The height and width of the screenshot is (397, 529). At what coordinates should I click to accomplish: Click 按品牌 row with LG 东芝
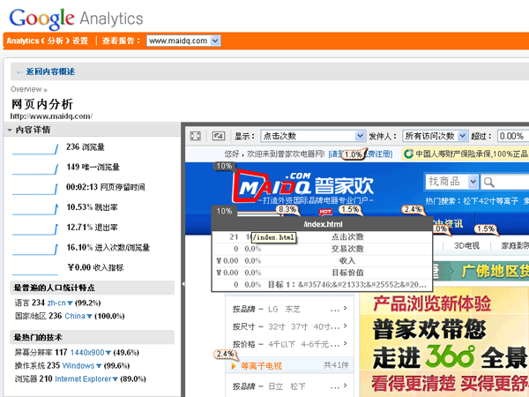289,309
